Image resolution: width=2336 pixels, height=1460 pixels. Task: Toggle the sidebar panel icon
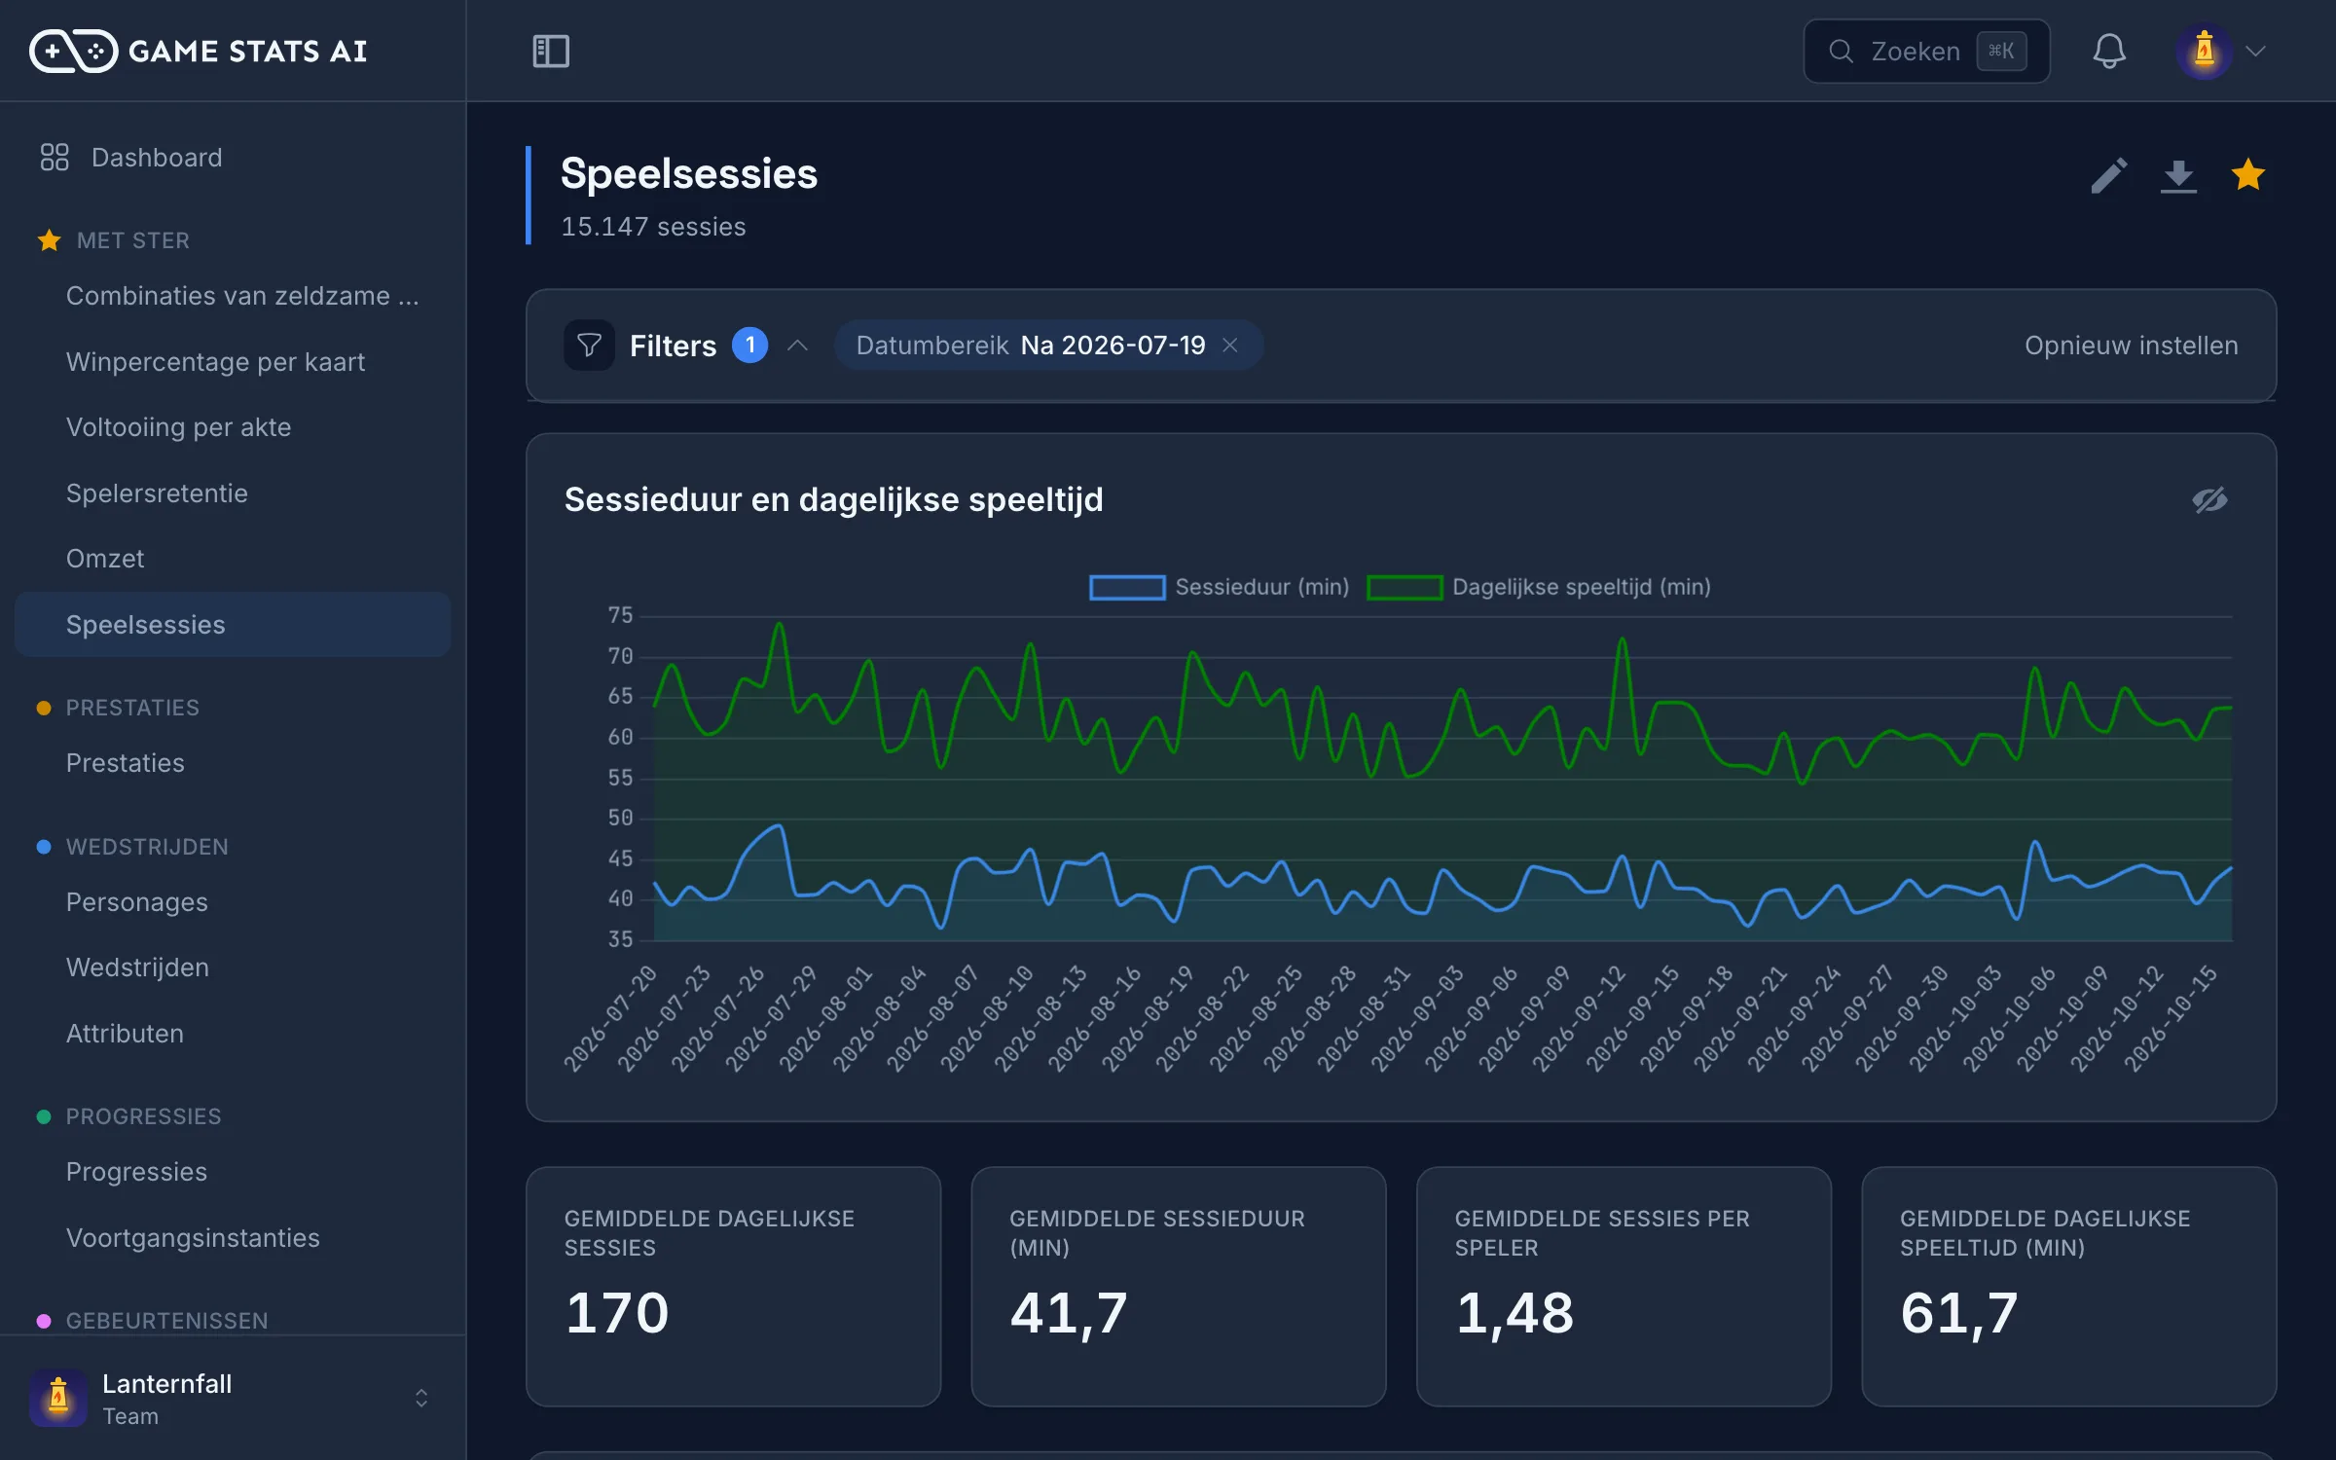[x=551, y=51]
